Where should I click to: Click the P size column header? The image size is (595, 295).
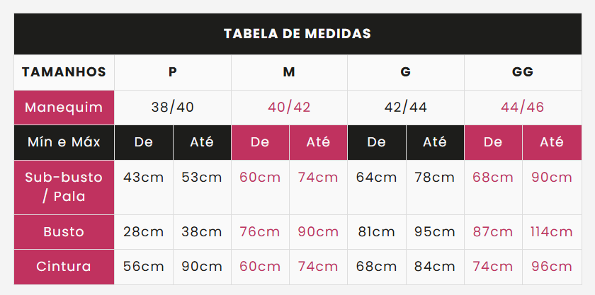point(173,72)
